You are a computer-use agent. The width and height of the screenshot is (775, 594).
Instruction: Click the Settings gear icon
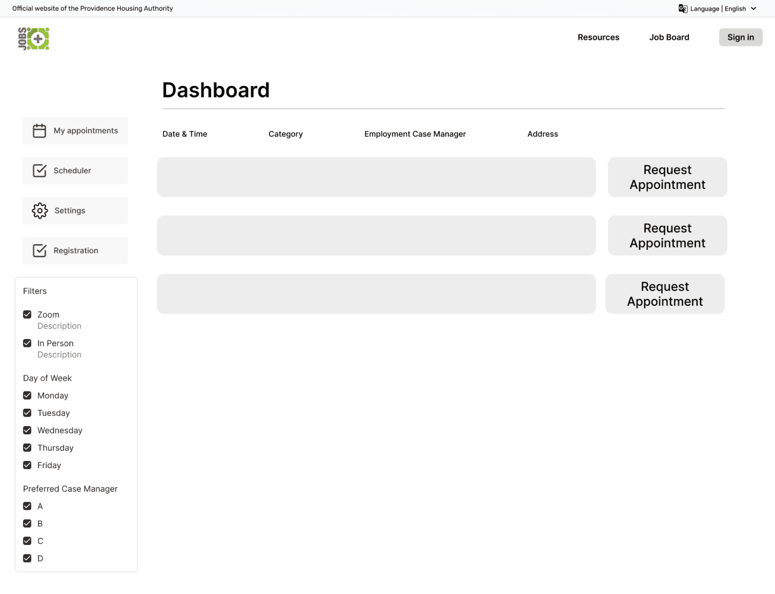tap(40, 211)
